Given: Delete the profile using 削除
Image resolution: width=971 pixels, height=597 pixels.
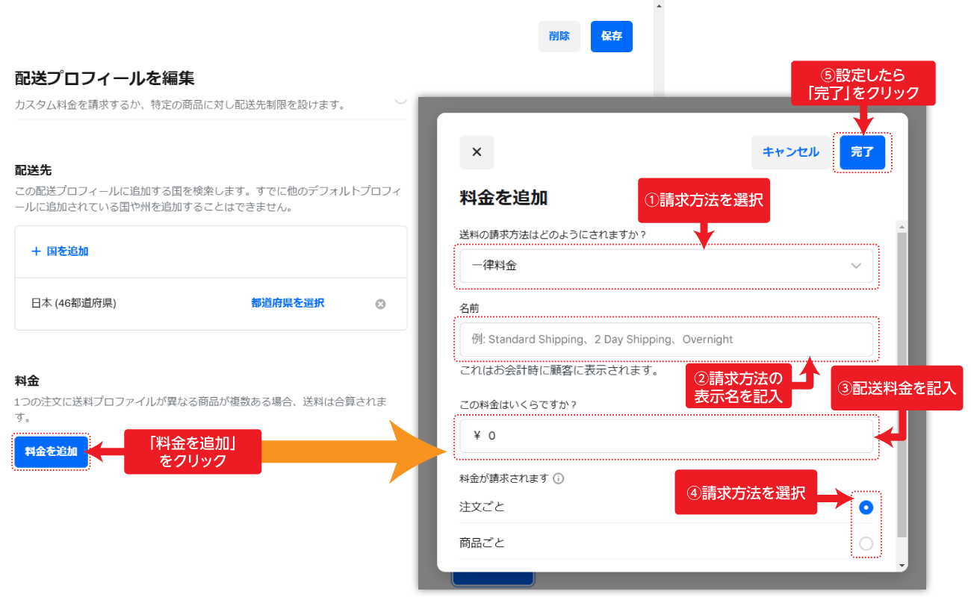Looking at the screenshot, I should click(559, 36).
